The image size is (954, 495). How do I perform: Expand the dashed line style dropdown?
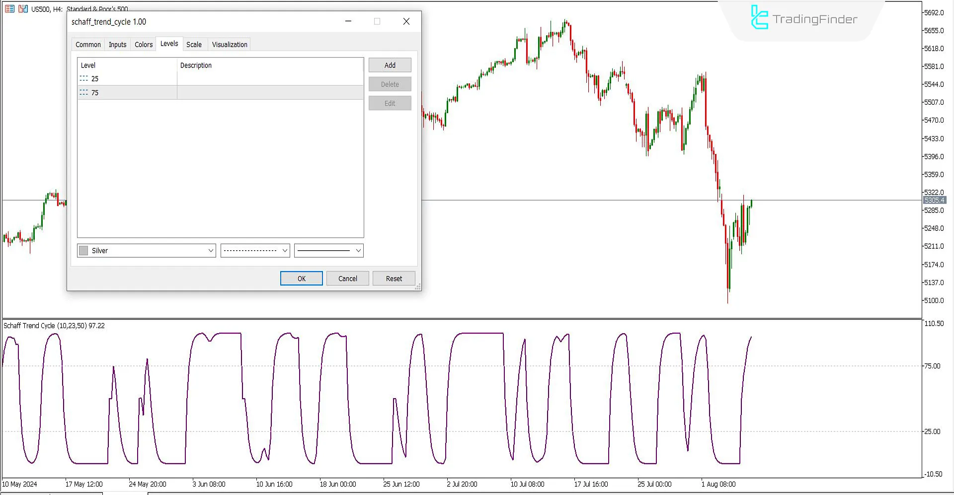(285, 251)
